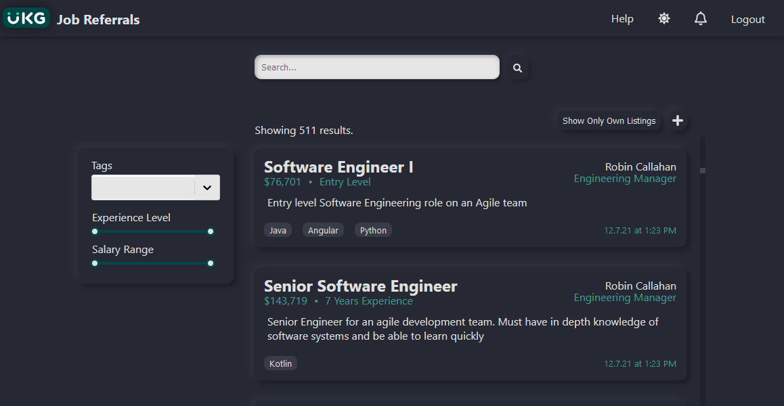784x406 pixels.
Task: Log out of Job Referrals
Action: [x=747, y=20]
